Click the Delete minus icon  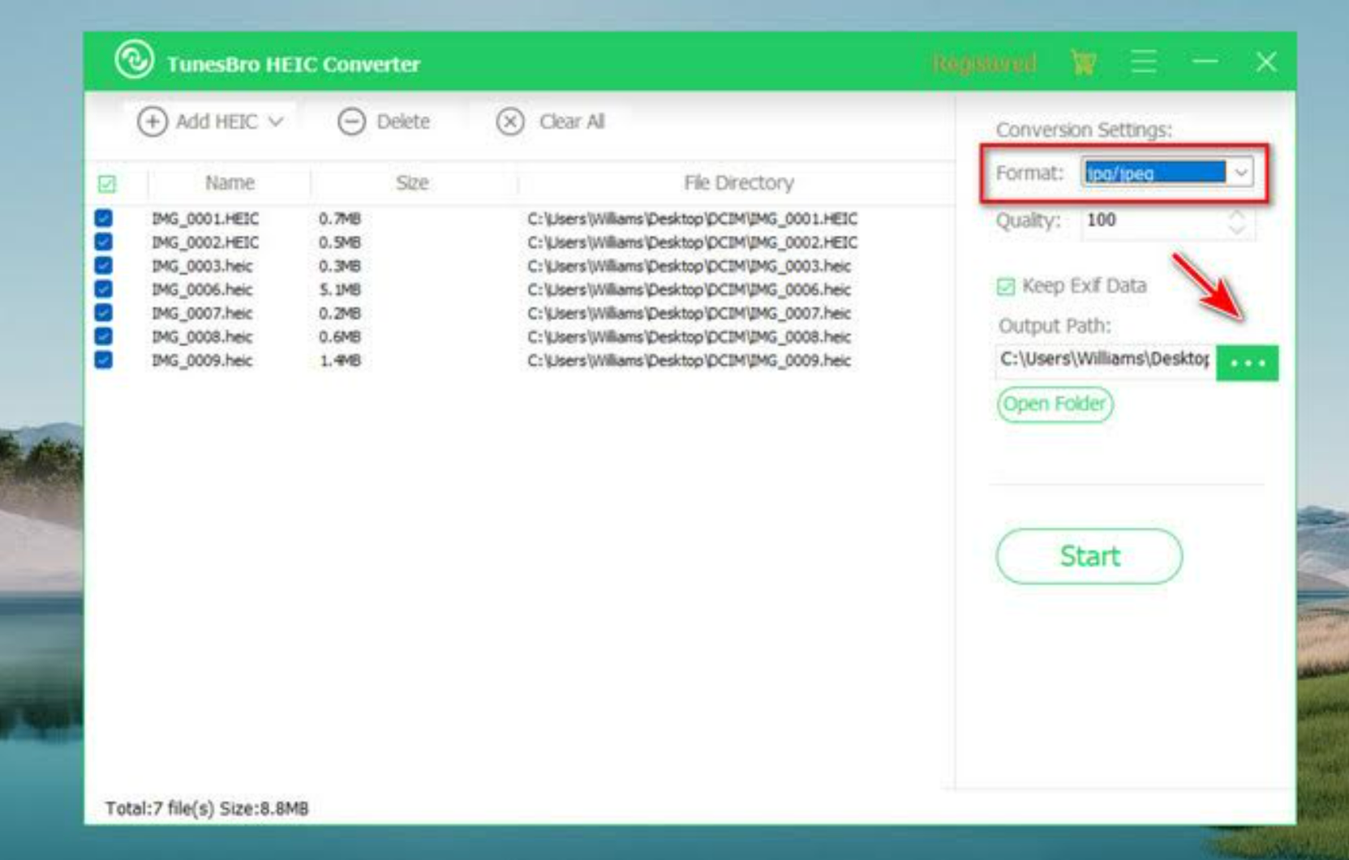click(x=351, y=122)
